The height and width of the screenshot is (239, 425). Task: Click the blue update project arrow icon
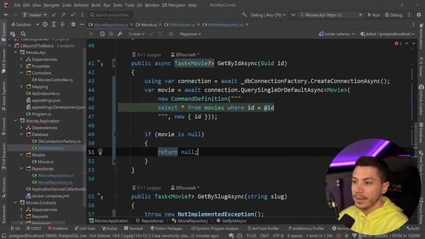pyautogui.click(x=54, y=15)
